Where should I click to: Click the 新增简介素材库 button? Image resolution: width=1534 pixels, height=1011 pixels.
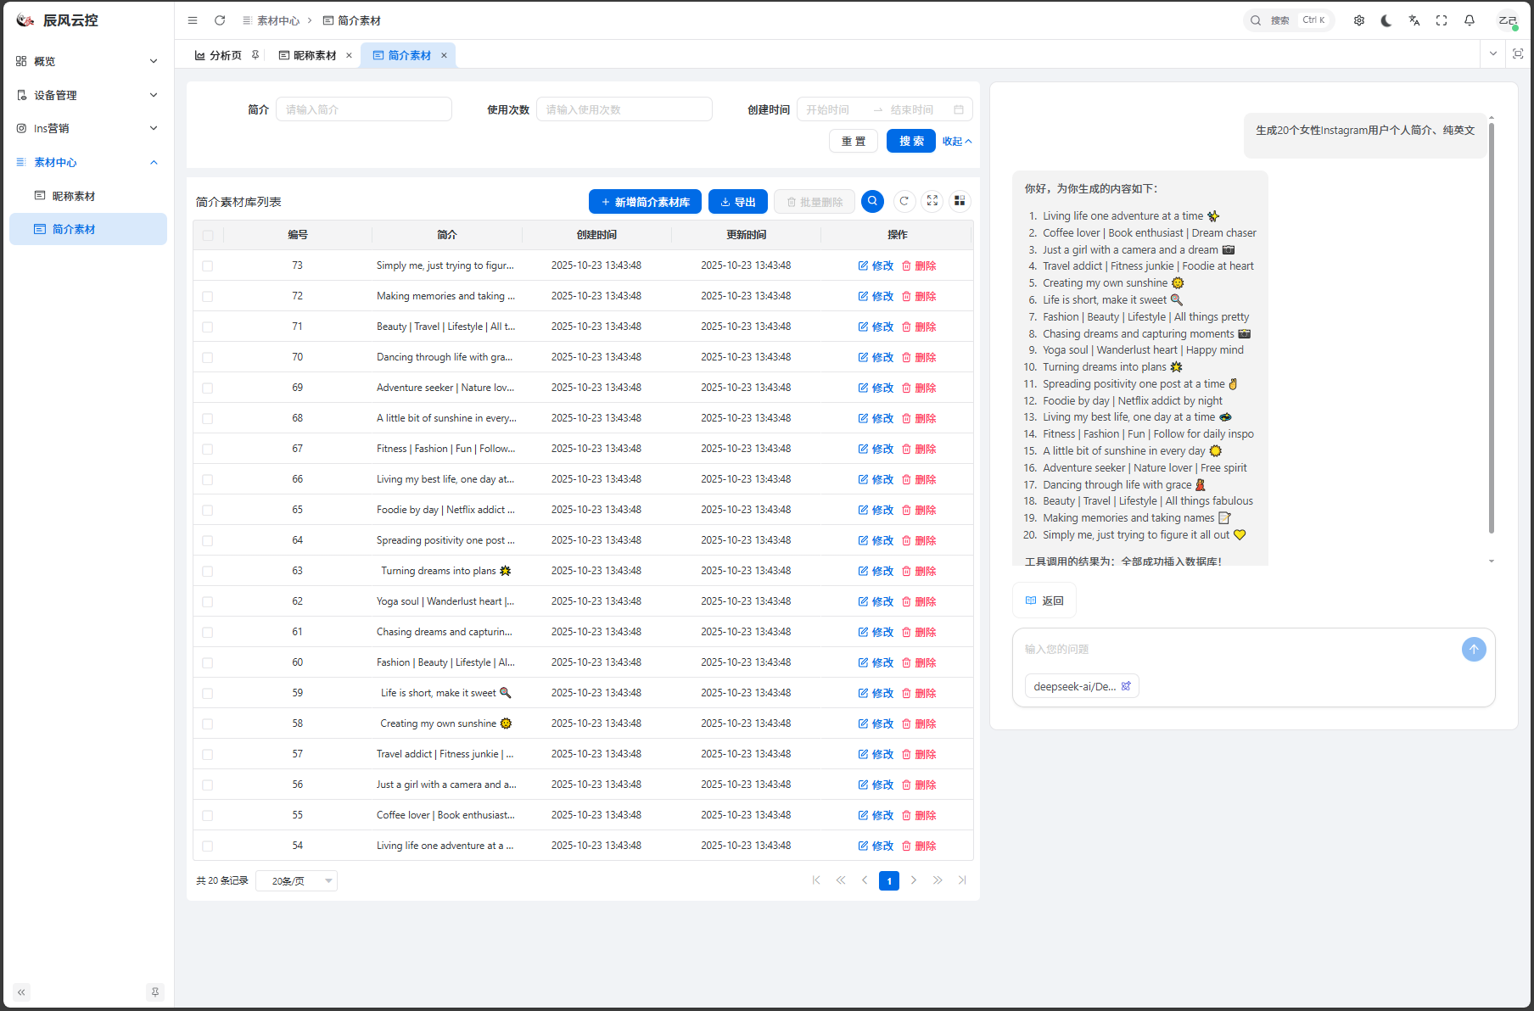[645, 202]
